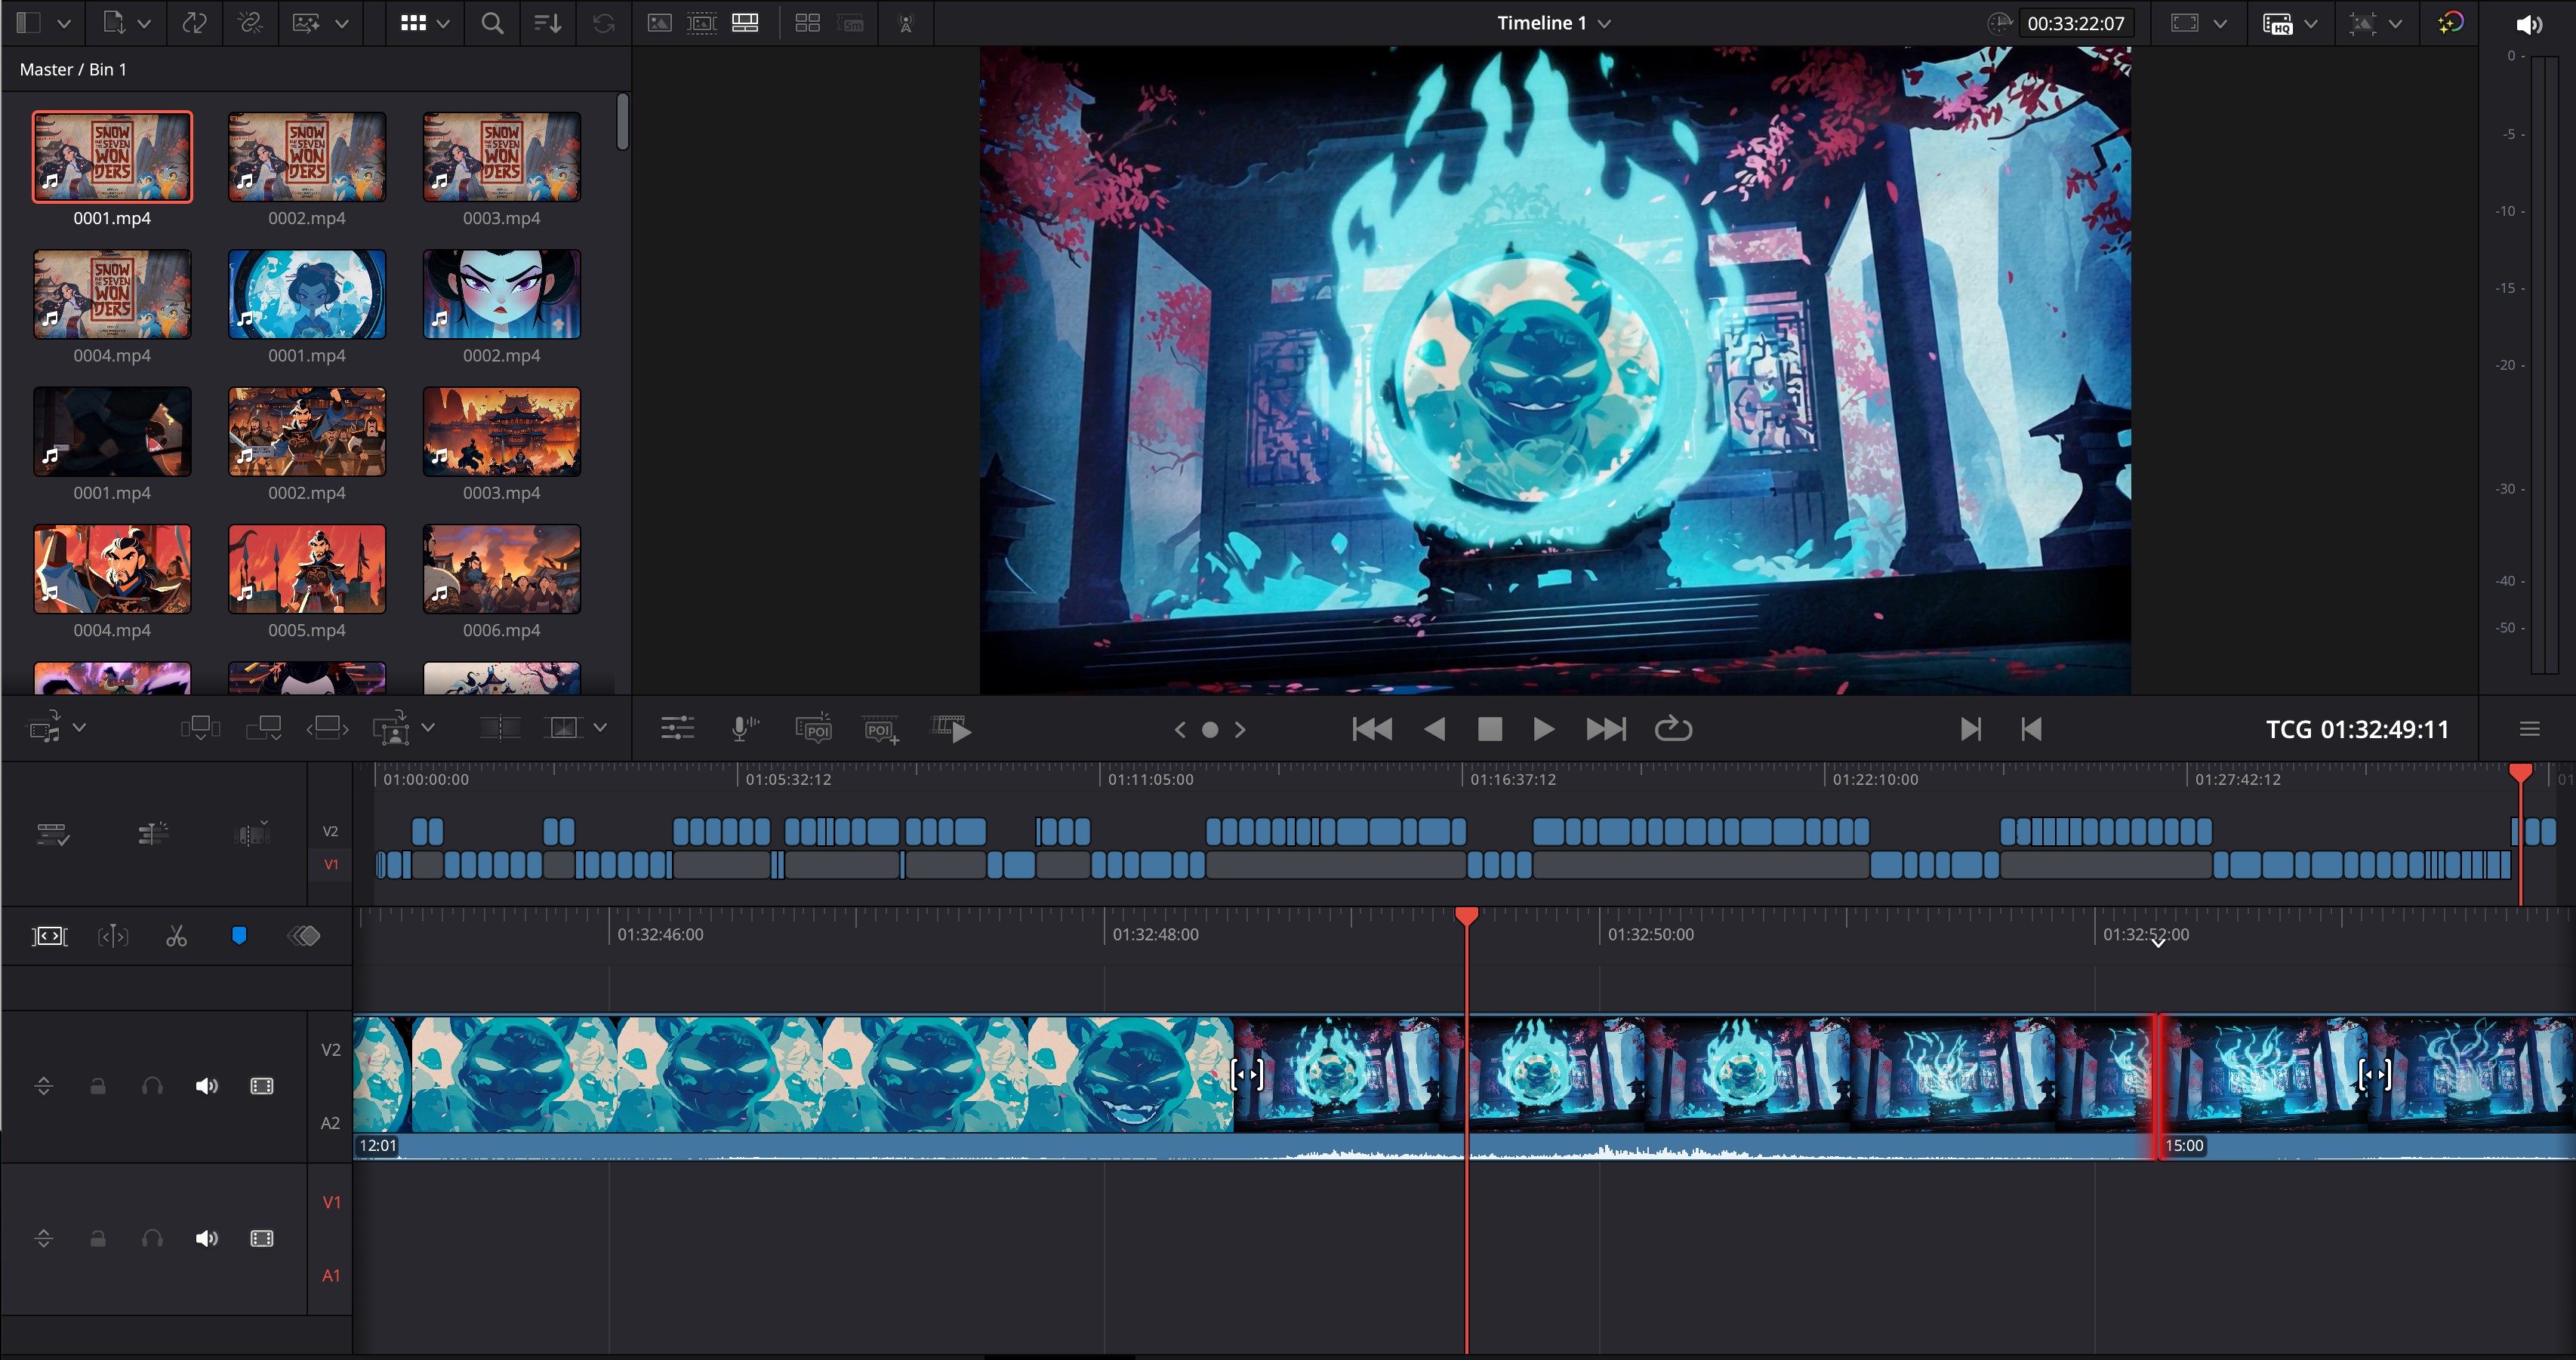Screen dimensions: 2576x1360
Task: Toggle the lock on the V2 track
Action: [98, 1086]
